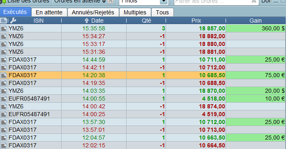Image resolution: width=286 pixels, height=149 pixels.
Task: Switch to the Exécutés tab
Action: [x=15, y=12]
